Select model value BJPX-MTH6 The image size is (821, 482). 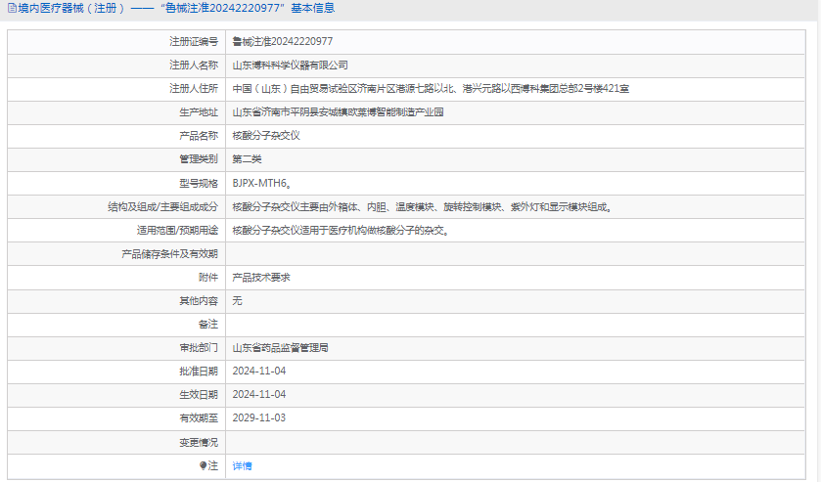262,183
